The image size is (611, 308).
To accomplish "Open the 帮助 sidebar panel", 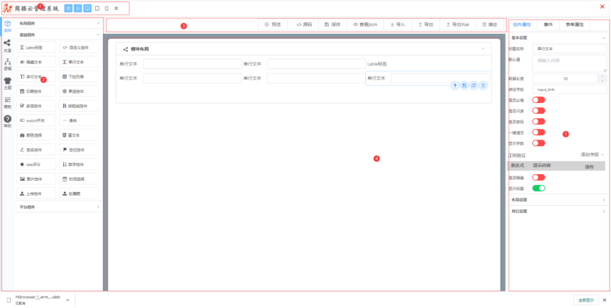I will (7, 121).
